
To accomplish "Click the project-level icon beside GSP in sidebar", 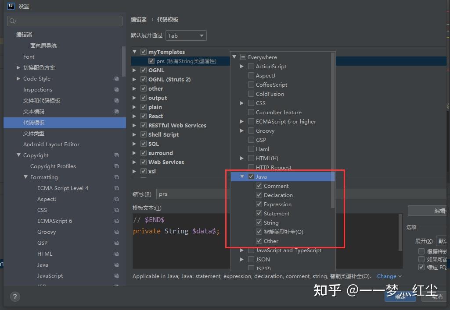I will 116,243.
